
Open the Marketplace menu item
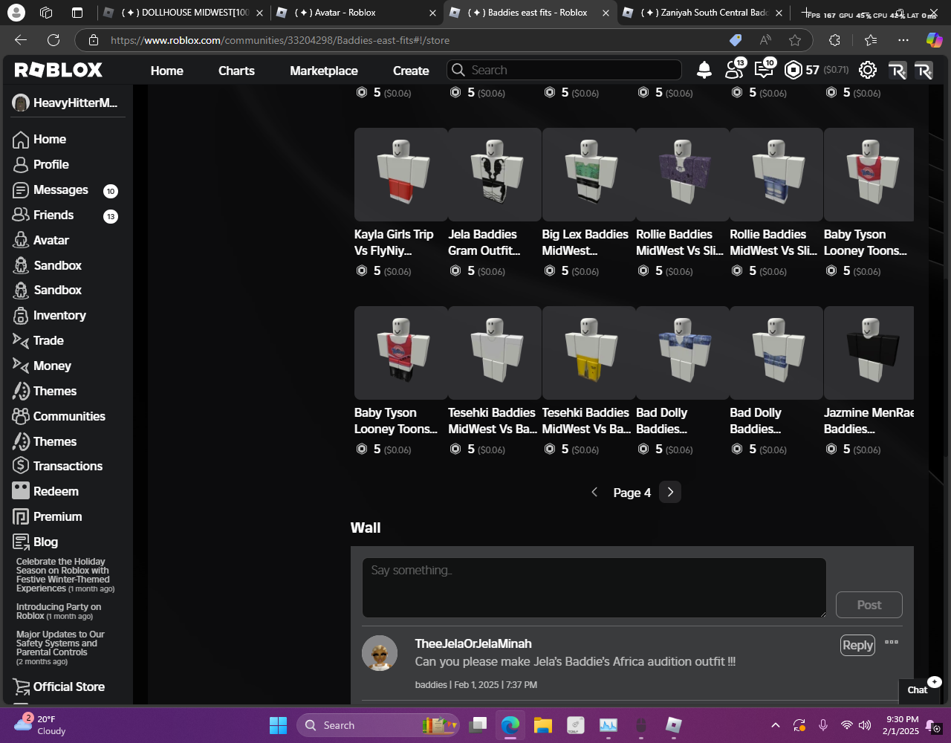[x=324, y=71]
